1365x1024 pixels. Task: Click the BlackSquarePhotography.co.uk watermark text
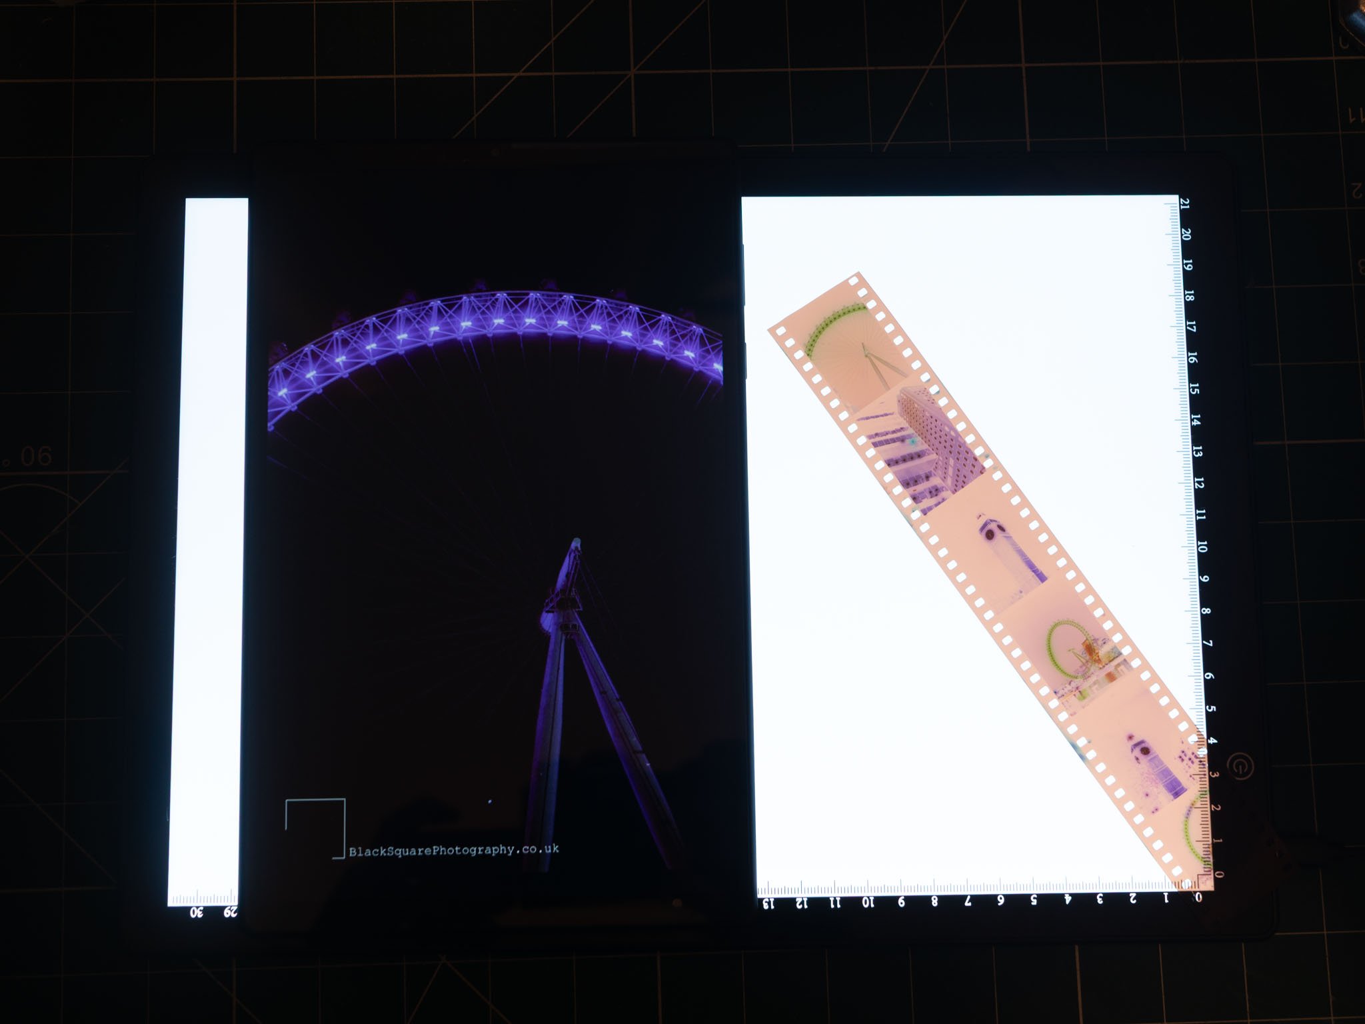pos(453,851)
